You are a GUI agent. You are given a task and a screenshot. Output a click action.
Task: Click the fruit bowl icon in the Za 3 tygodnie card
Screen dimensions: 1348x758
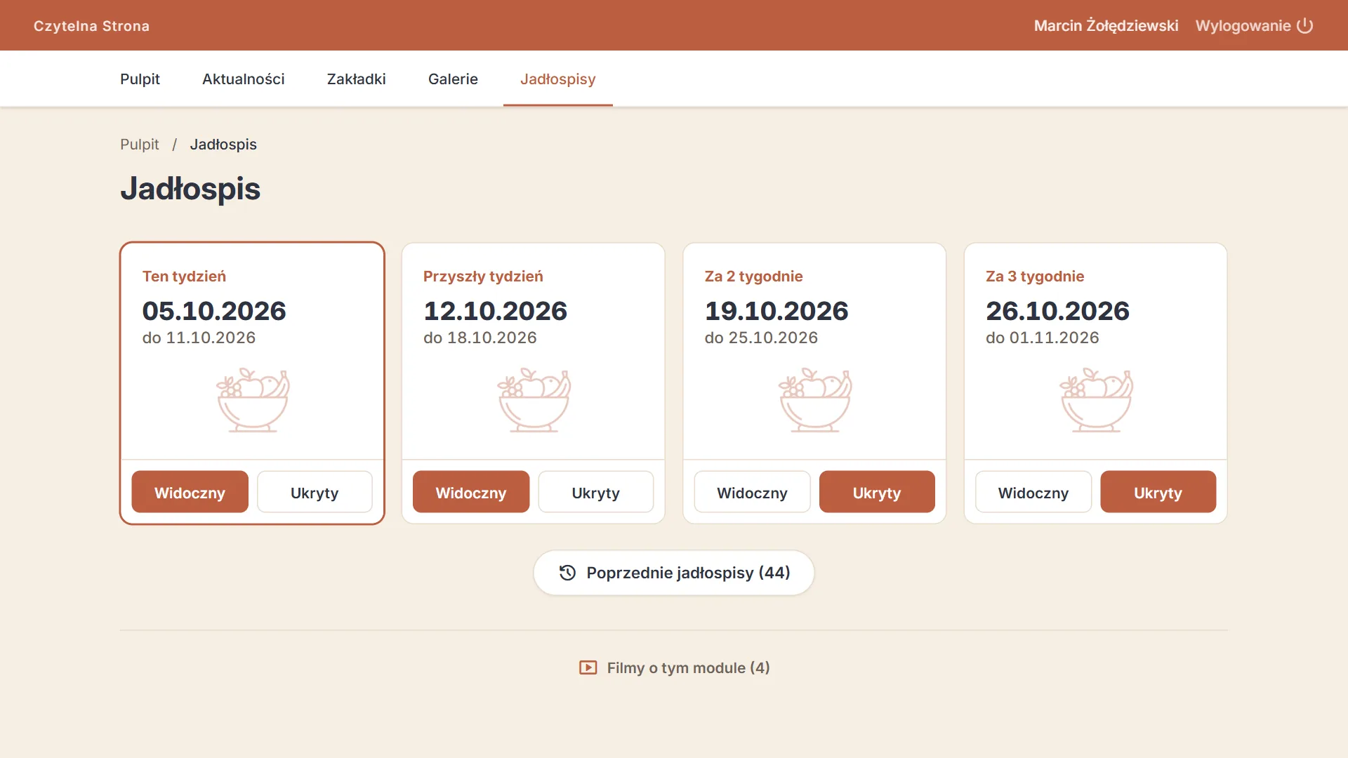coord(1096,400)
